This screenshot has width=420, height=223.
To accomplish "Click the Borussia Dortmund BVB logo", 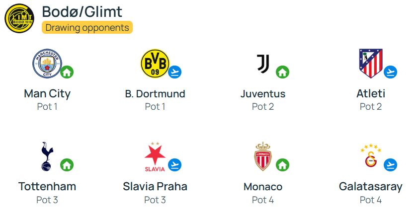I will tap(155, 64).
